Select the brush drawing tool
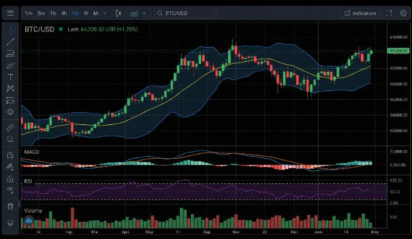 10,65
